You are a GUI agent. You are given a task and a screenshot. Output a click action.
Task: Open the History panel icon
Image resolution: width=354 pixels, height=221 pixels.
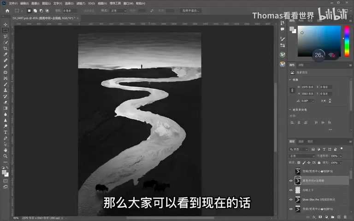coord(283,23)
